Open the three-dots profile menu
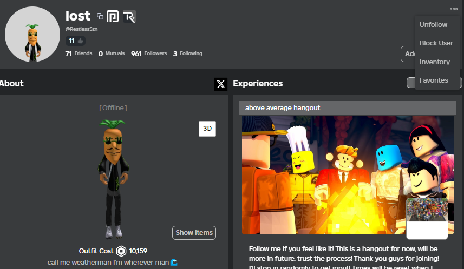 pos(453,9)
